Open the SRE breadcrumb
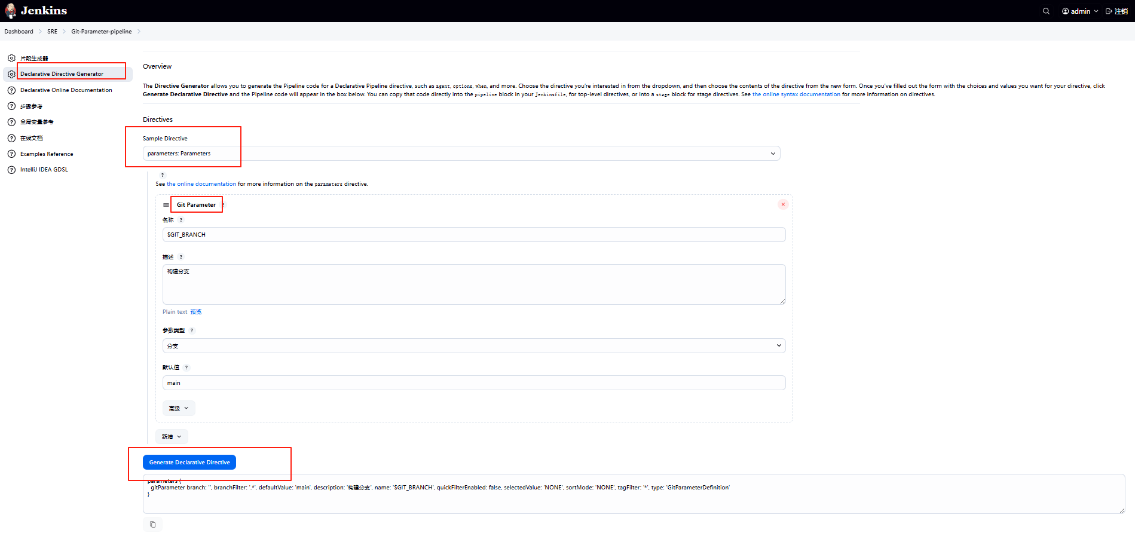Screen dimensions: 1135x539 pos(53,32)
